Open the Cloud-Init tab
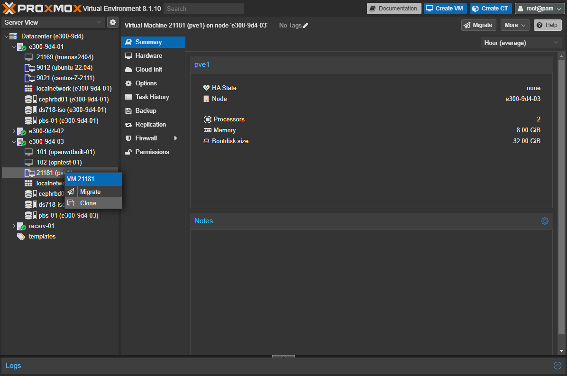This screenshot has width=567, height=376. (x=153, y=69)
